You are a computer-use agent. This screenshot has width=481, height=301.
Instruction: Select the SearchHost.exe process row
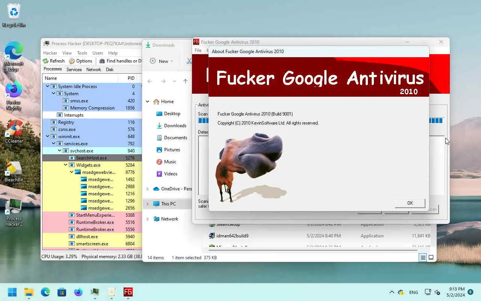[92, 158]
